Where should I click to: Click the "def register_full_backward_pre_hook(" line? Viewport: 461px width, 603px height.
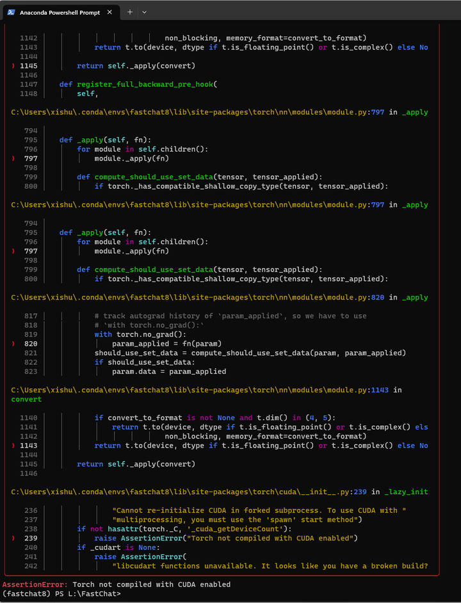[x=138, y=84]
